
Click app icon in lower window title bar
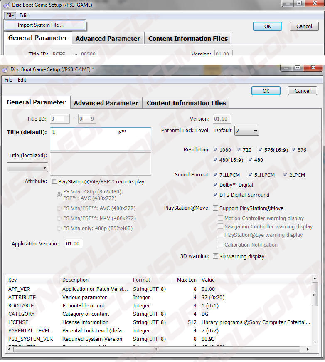(5, 69)
